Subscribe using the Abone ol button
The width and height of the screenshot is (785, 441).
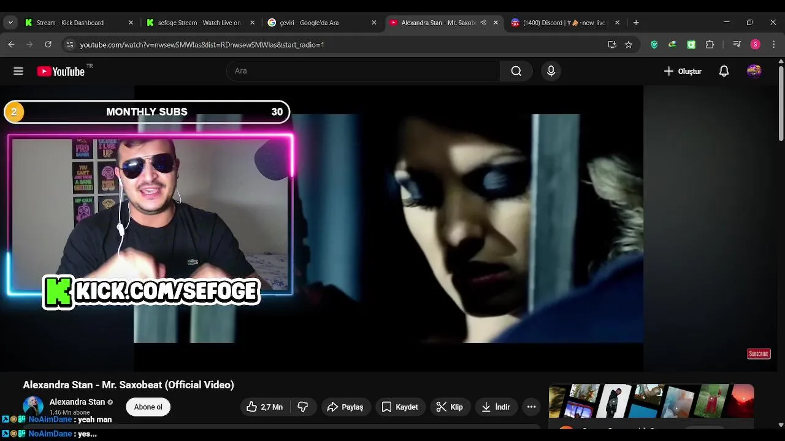[148, 407]
